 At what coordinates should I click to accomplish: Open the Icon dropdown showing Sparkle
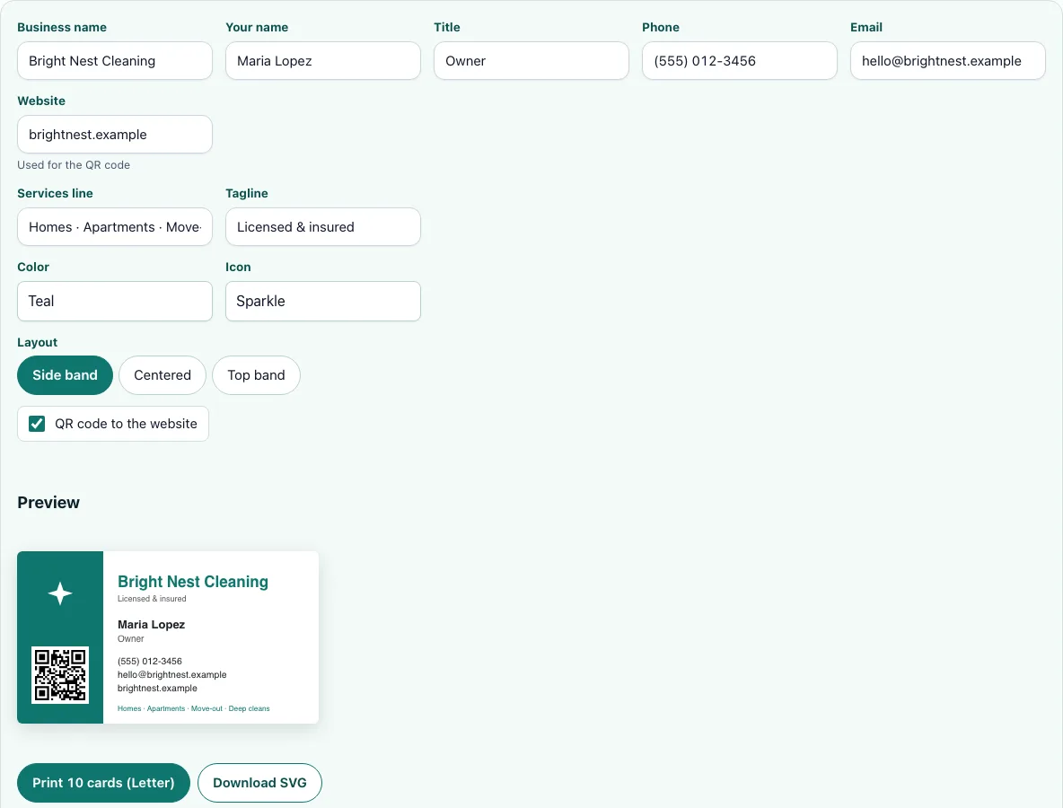pos(322,301)
